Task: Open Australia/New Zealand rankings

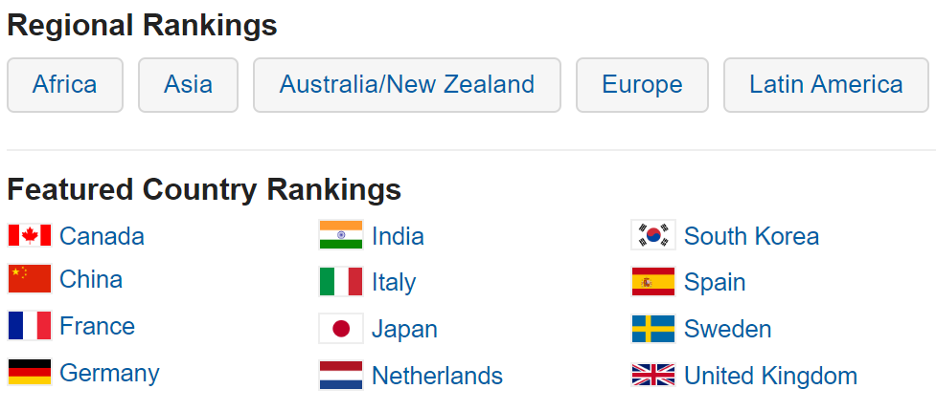Action: pos(407,84)
